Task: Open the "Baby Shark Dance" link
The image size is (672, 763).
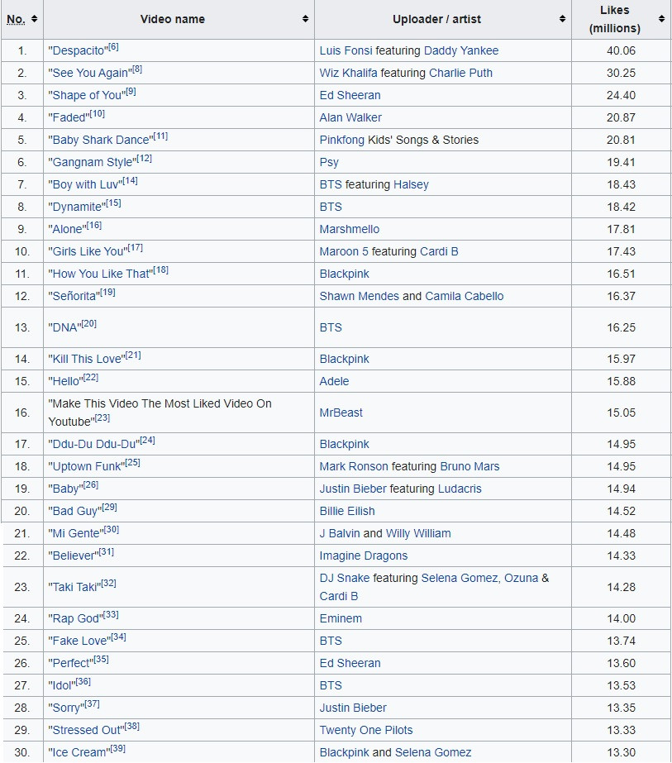Action: click(101, 141)
